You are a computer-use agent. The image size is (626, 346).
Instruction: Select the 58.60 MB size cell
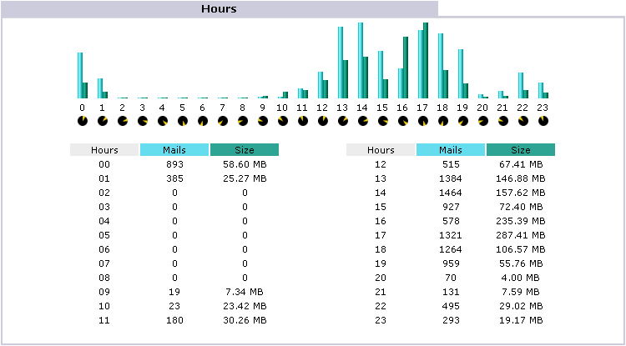(245, 164)
